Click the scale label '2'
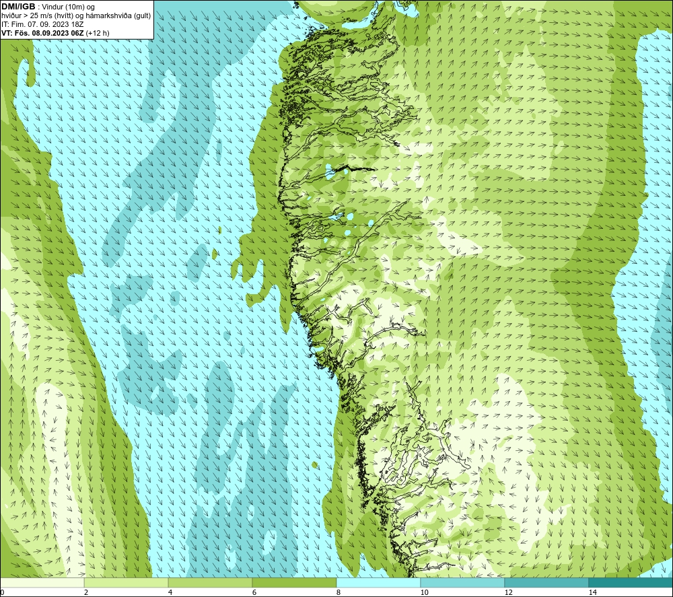Viewport: 673px width, 597px height. click(x=86, y=592)
